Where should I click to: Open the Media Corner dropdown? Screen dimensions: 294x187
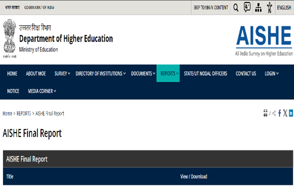42,91
